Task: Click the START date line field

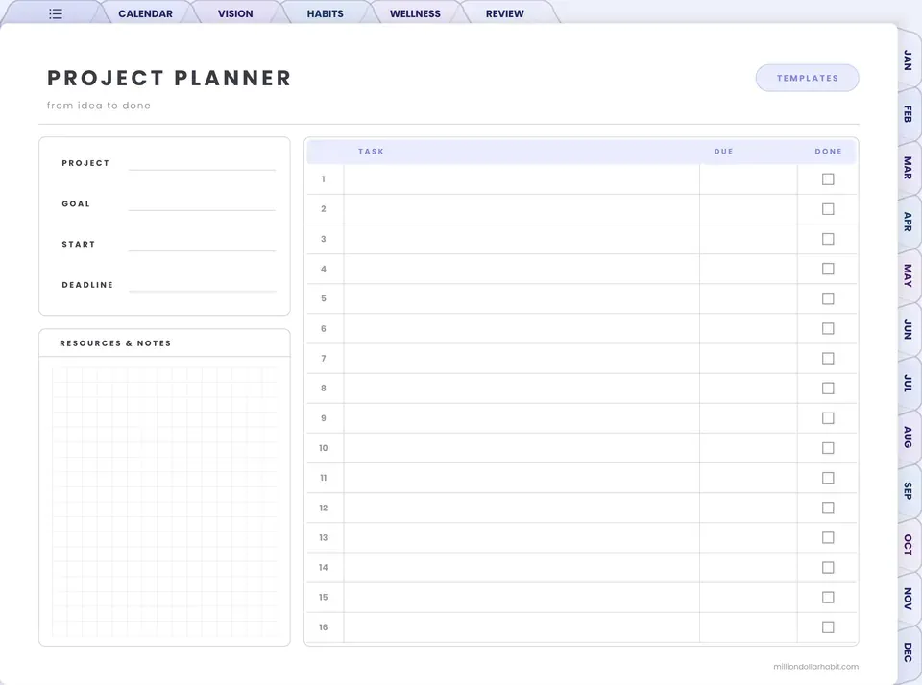Action: [x=202, y=244]
